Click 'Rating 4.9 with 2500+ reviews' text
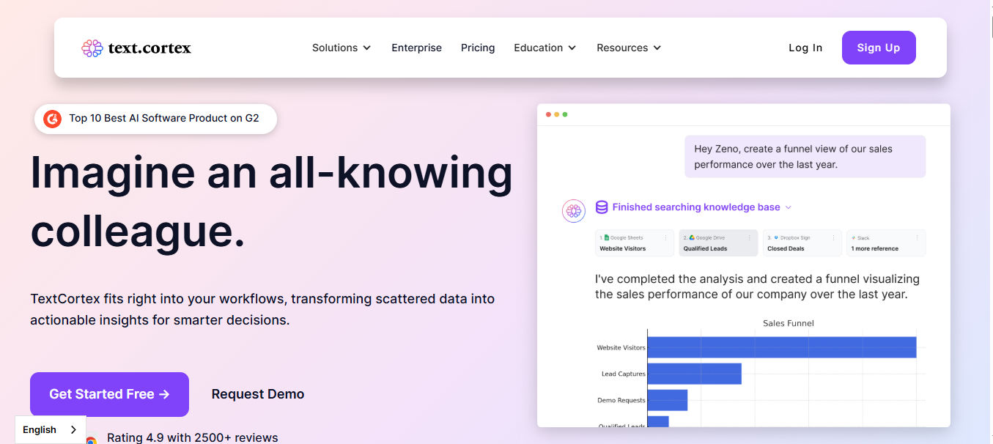993x444 pixels. (193, 437)
